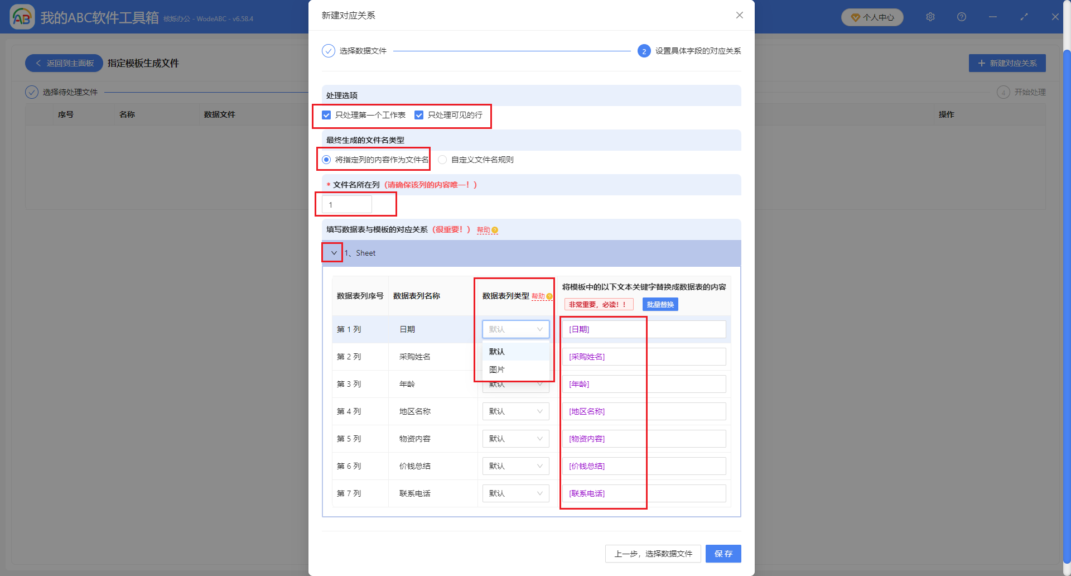Choose 图片 in the open column type dropdown
The image size is (1071, 576).
497,369
